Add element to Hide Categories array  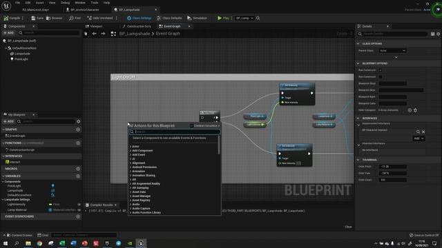point(410,110)
